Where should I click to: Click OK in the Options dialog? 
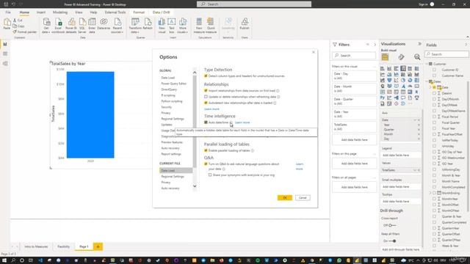point(284,197)
